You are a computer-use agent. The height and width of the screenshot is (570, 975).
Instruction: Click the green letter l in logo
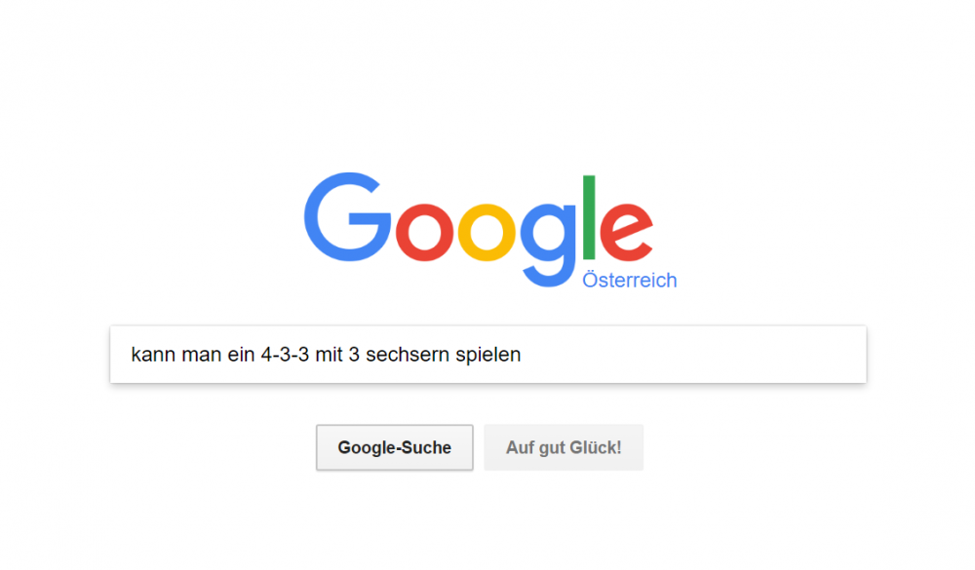pos(589,217)
